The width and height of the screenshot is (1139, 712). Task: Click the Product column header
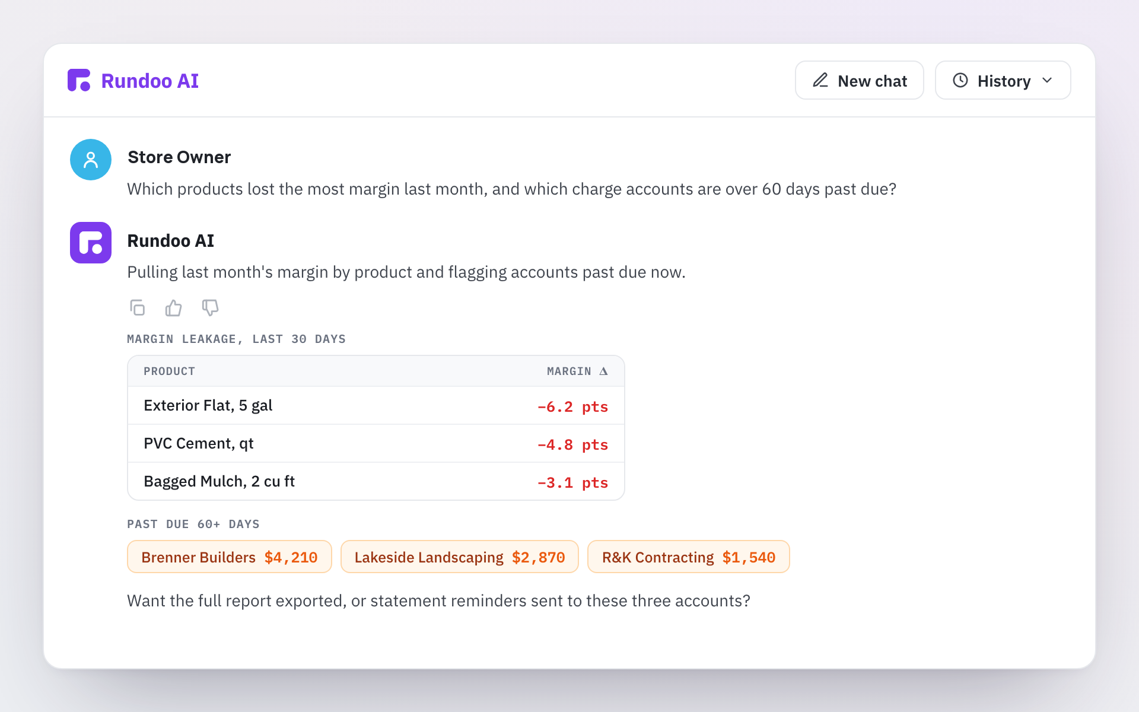[170, 371]
